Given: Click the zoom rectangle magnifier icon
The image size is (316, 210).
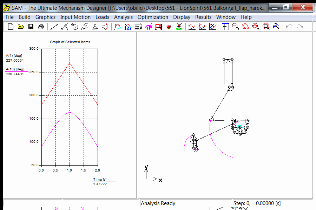Looking at the screenshot, I should pos(266,27).
